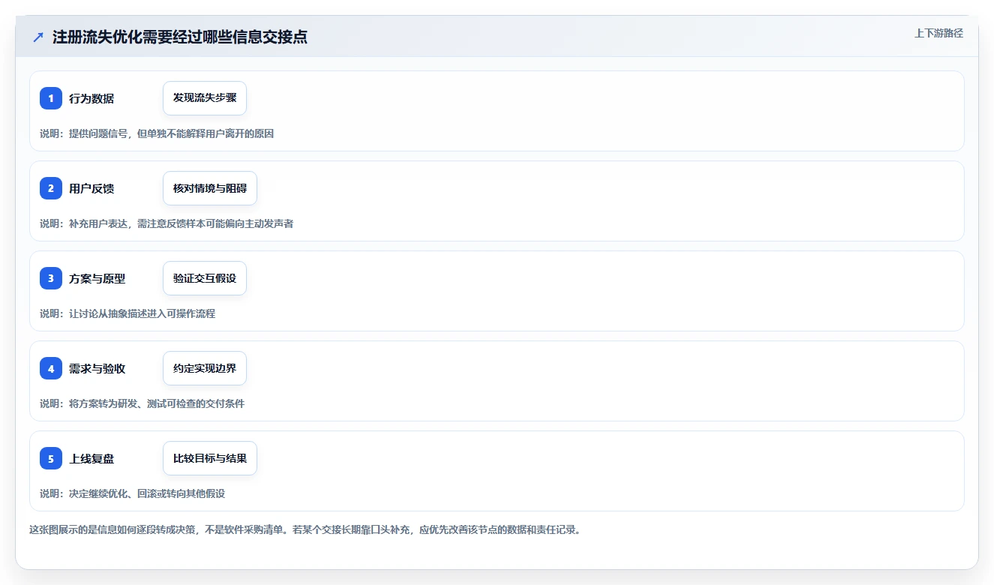Click the arrow icon beside the title
The height and width of the screenshot is (585, 994).
38,37
